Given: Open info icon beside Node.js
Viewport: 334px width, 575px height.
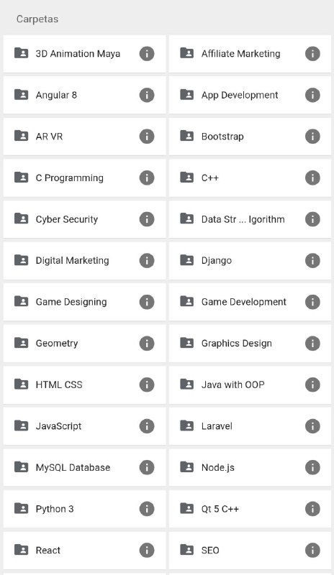Looking at the screenshot, I should click(312, 468).
